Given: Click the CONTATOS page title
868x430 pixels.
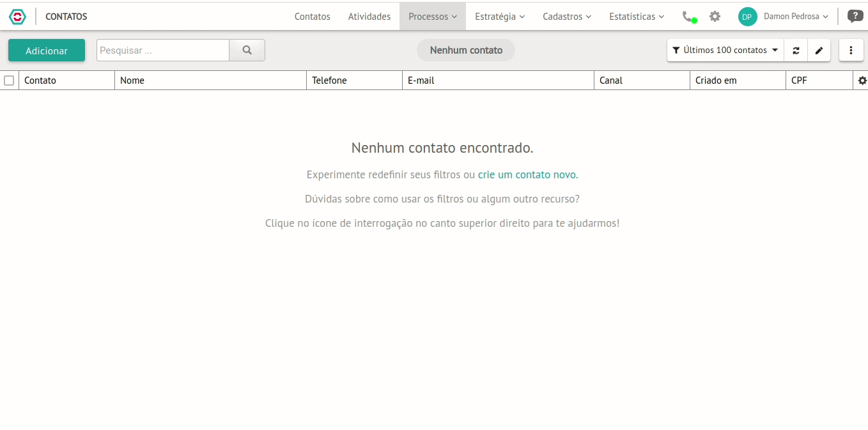Looking at the screenshot, I should click(x=66, y=17).
